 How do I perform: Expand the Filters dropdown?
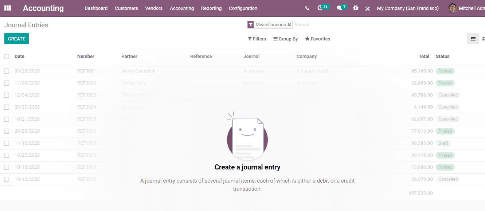pyautogui.click(x=257, y=39)
